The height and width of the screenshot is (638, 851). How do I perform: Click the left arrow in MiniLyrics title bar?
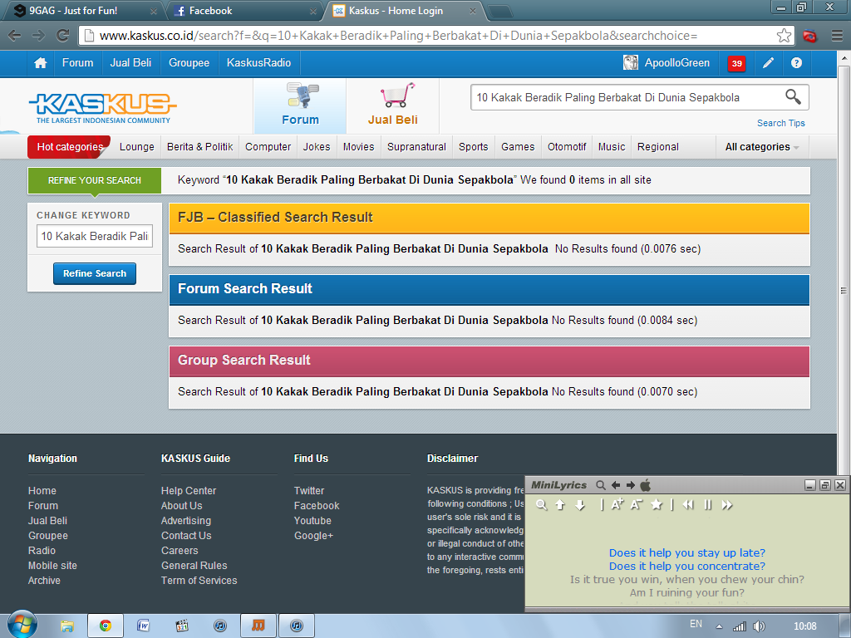(616, 485)
